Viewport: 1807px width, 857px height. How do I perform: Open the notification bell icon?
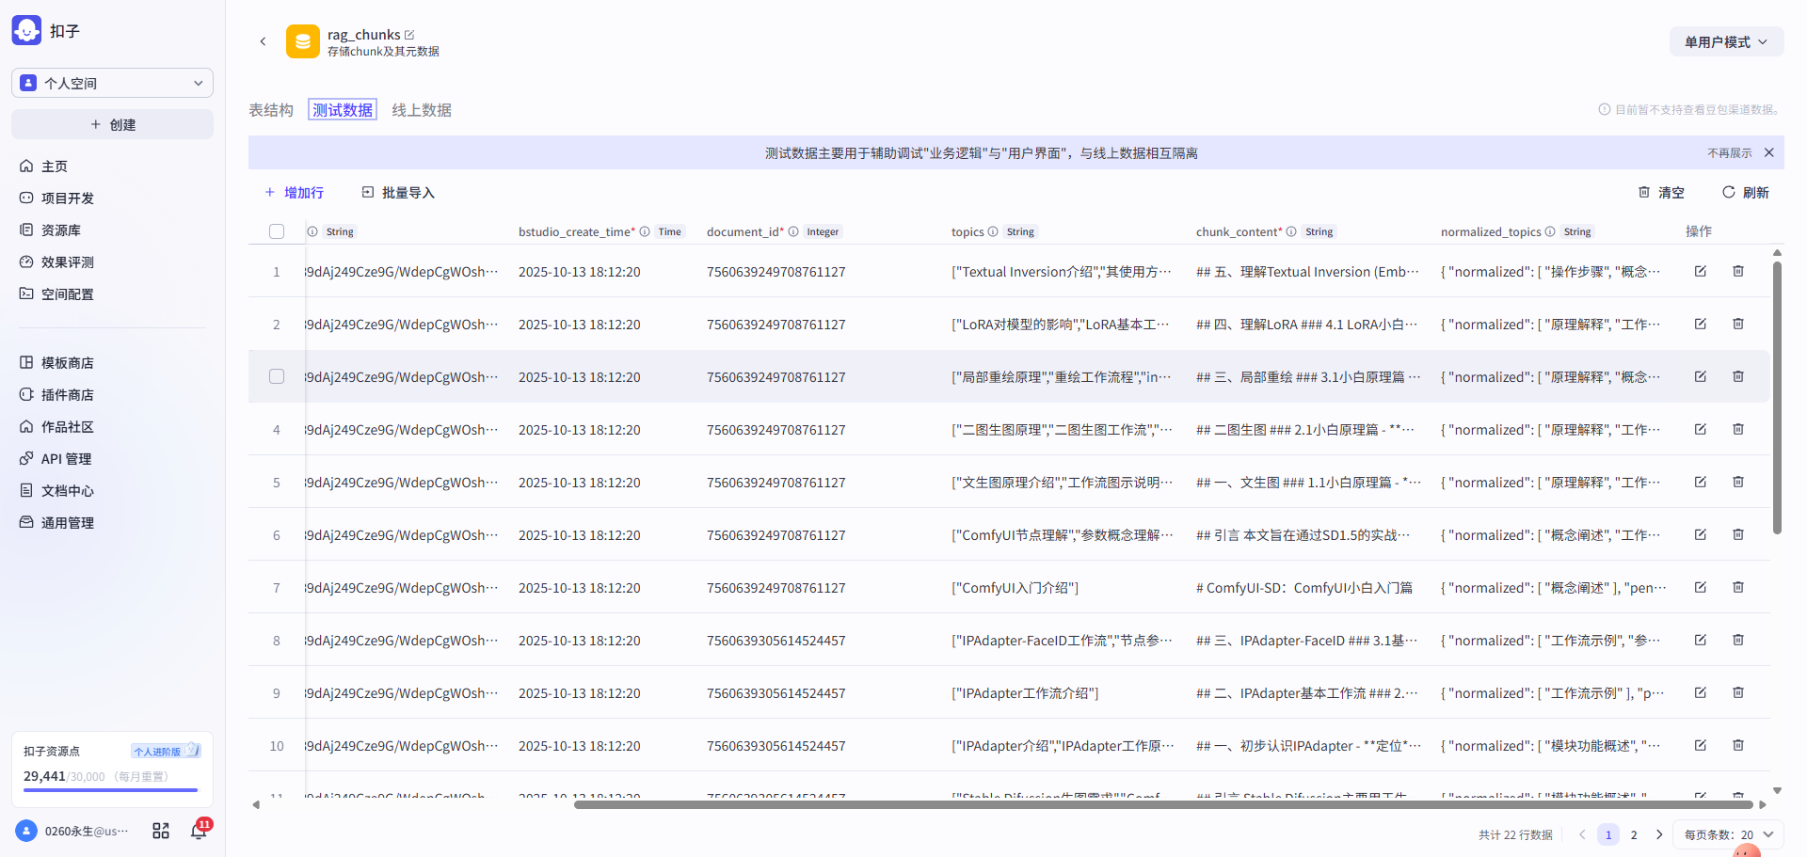coord(199,831)
